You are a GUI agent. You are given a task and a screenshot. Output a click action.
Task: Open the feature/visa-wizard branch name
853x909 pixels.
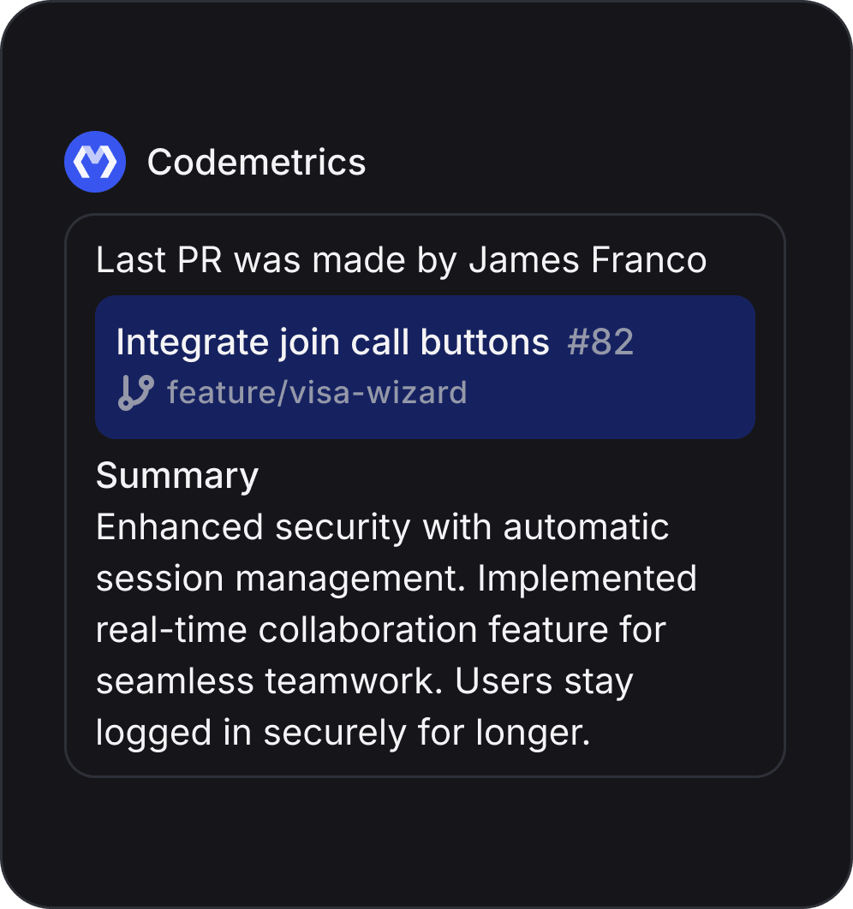[317, 393]
